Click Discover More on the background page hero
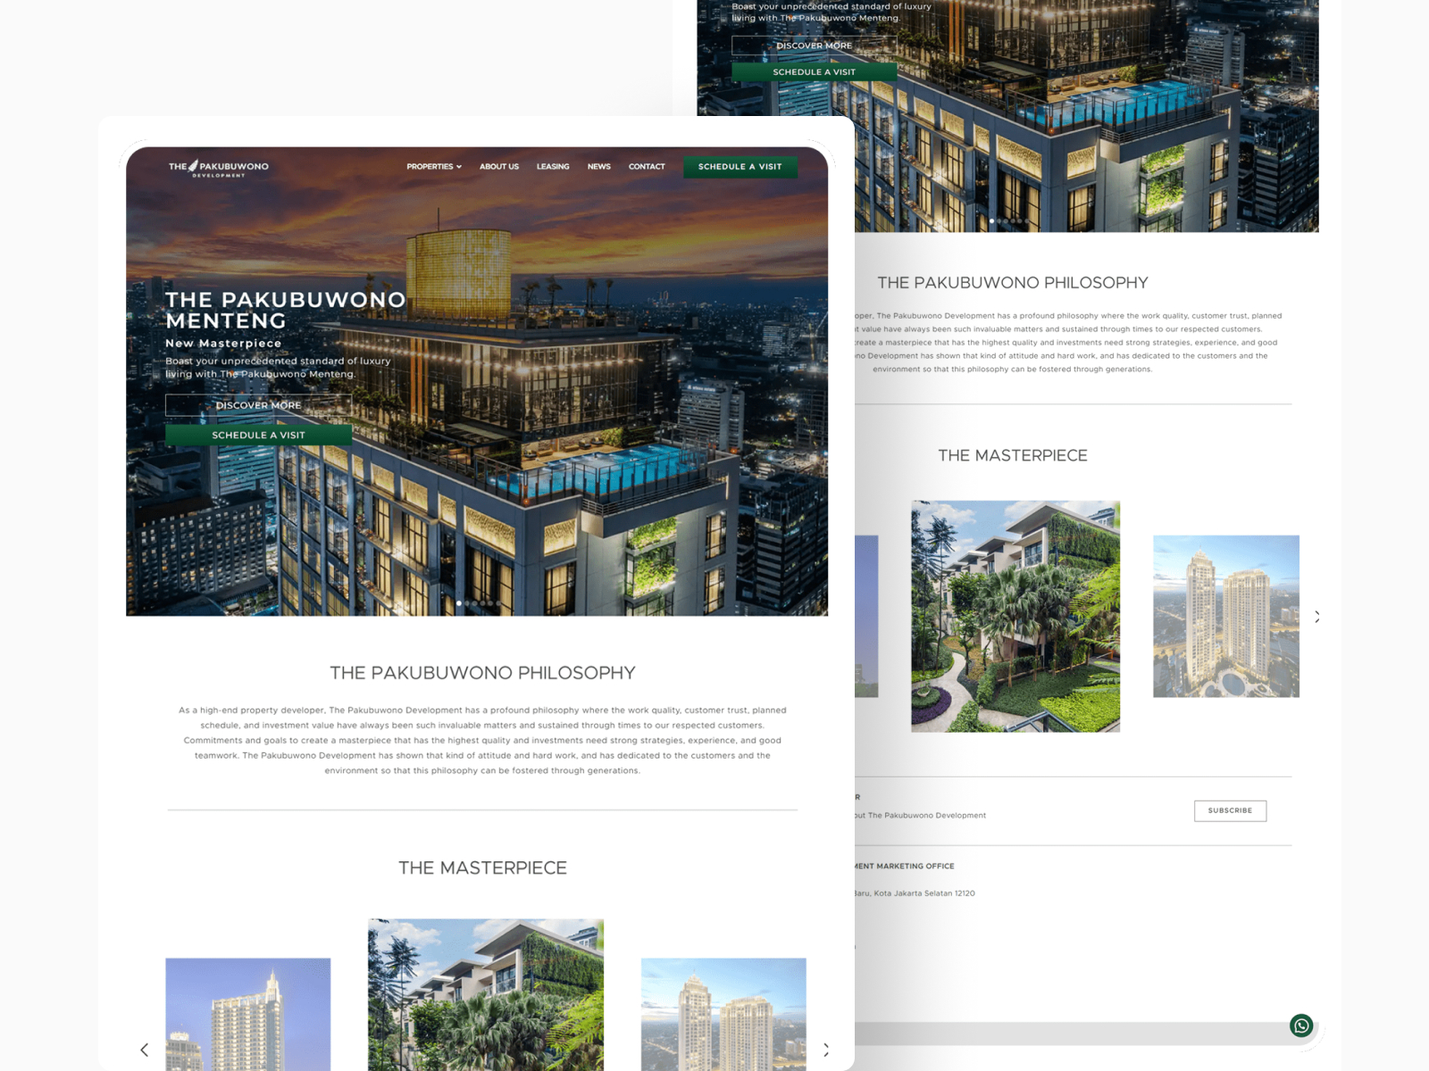The image size is (1429, 1071). pyautogui.click(x=814, y=46)
